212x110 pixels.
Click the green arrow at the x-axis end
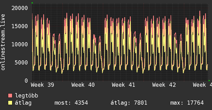pyautogui.click(x=209, y=81)
